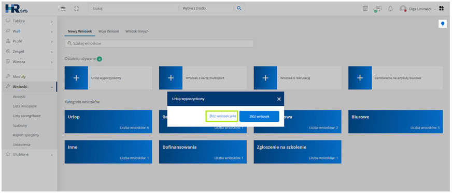
Task: Click the Ostatnio używane count badge
Action: tap(100, 59)
